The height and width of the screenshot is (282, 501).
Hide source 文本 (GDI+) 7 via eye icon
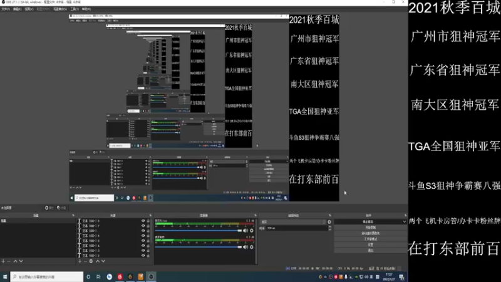point(143,226)
